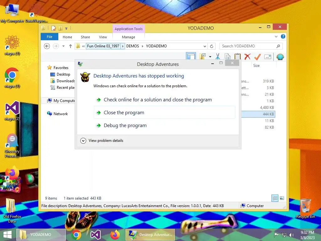Click the Cut scissors toolbar icon
Image resolution: width=321 pixels, height=241 pixels.
(218, 56)
